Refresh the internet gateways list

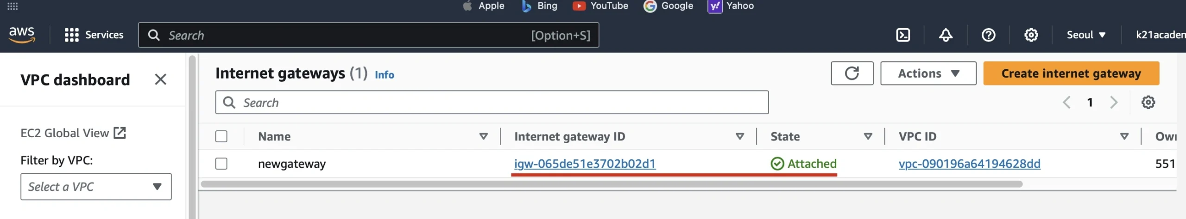point(852,73)
